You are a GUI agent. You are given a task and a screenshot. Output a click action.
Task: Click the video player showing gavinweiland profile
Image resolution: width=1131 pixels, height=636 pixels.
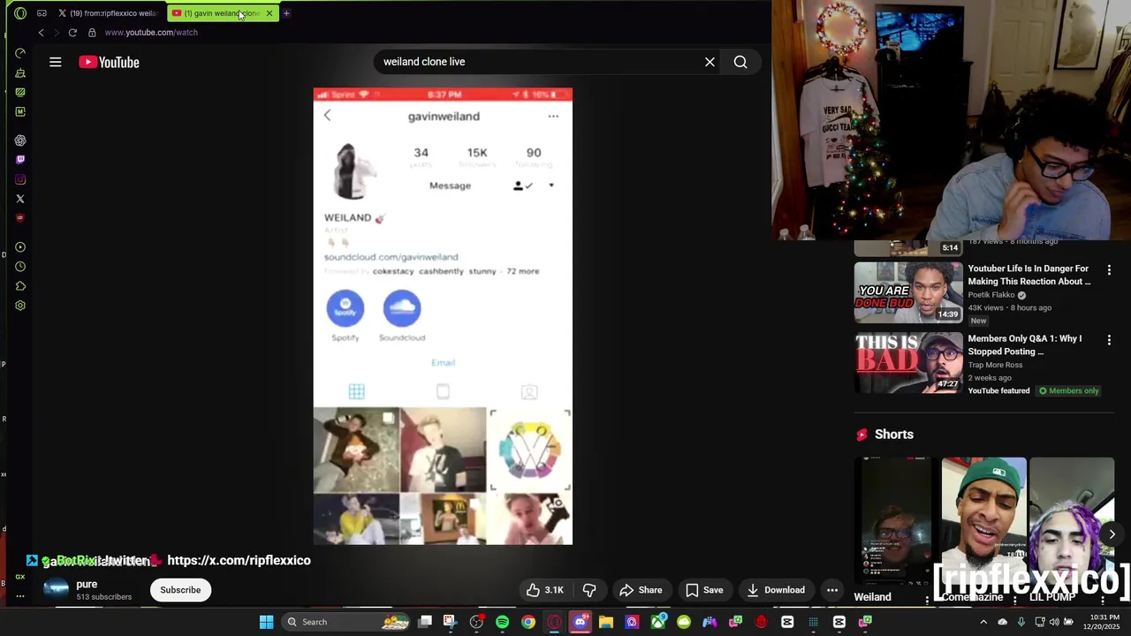click(443, 316)
